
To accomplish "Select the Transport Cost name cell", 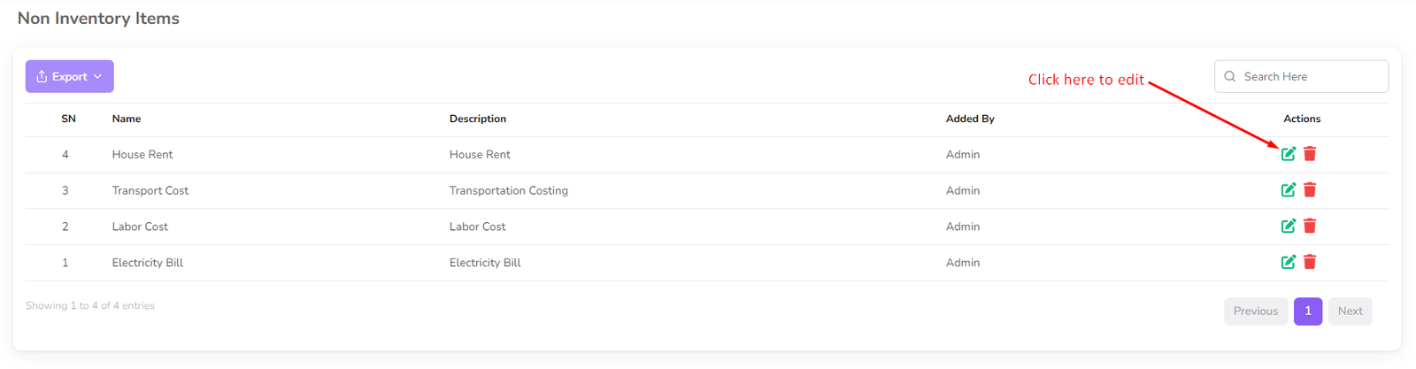I will coord(150,190).
